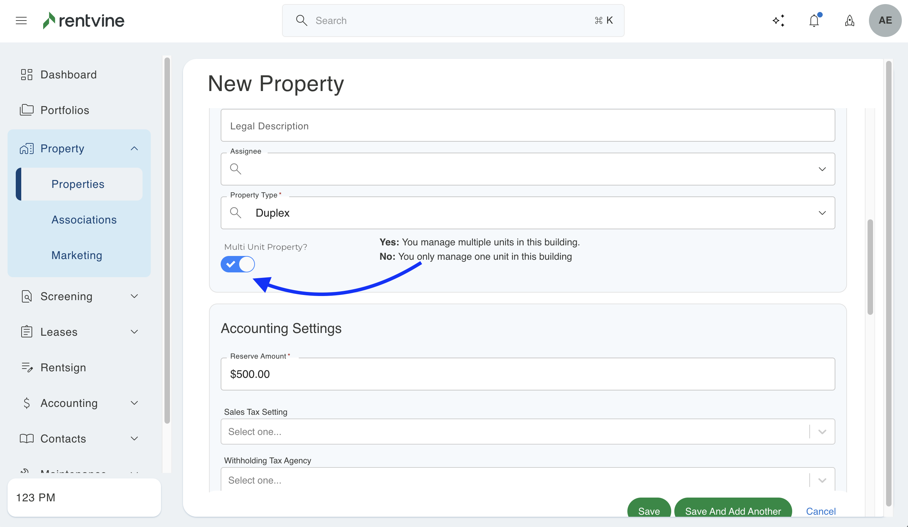
Task: Open Marketing in the sidebar
Action: point(77,255)
